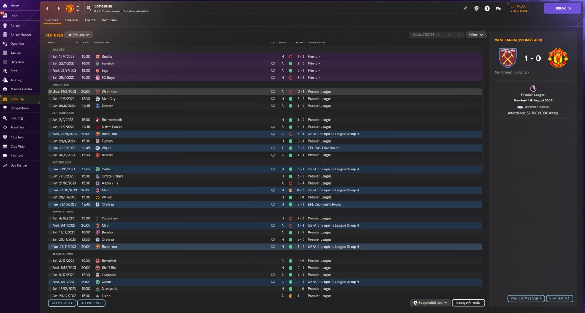Image resolution: width=585 pixels, height=313 pixels.
Task: Switch to the Calendar tab
Action: coord(71,20)
